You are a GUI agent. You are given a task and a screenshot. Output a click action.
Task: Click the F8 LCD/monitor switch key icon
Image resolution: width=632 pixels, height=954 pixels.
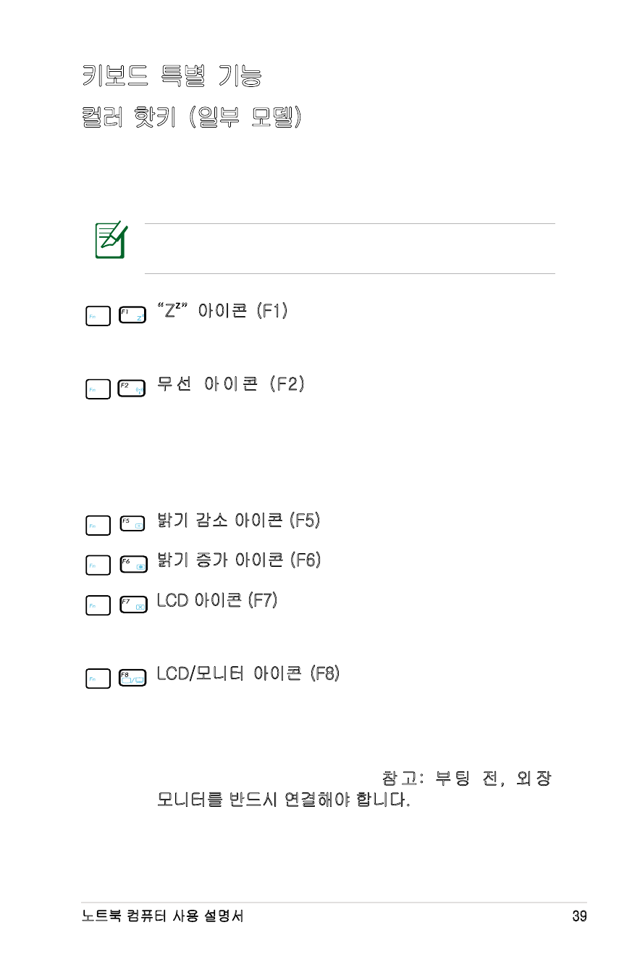point(131,678)
